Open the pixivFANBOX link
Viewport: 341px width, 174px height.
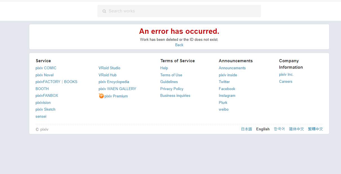click(47, 96)
